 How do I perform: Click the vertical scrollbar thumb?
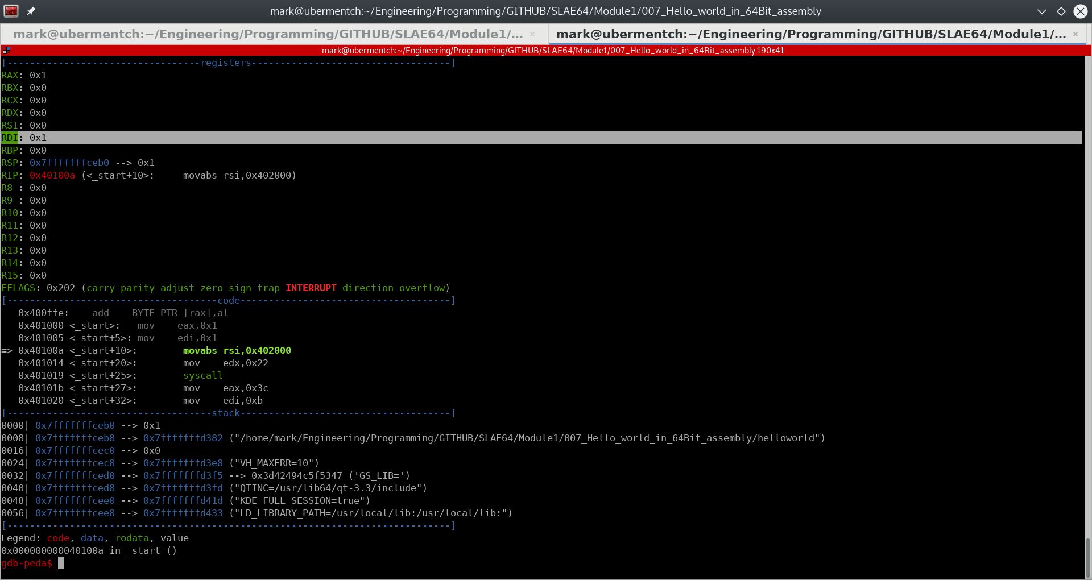pyautogui.click(x=1088, y=557)
